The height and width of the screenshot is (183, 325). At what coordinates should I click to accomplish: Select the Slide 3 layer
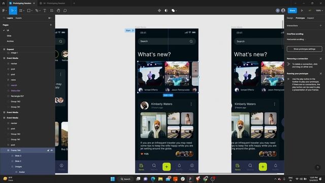pyautogui.click(x=18, y=156)
